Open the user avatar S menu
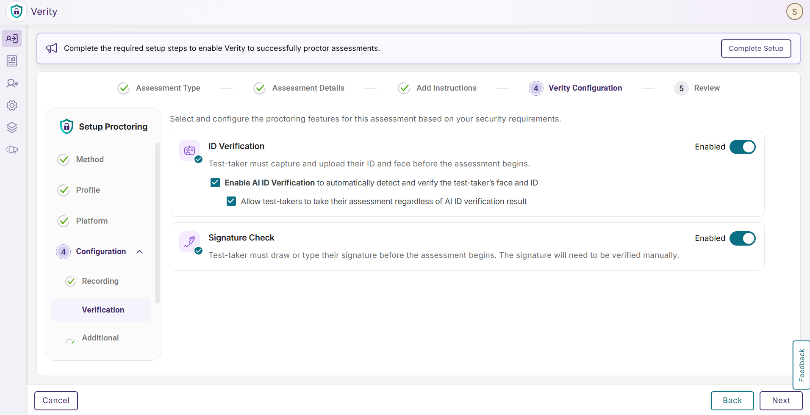The width and height of the screenshot is (810, 415). pos(794,11)
